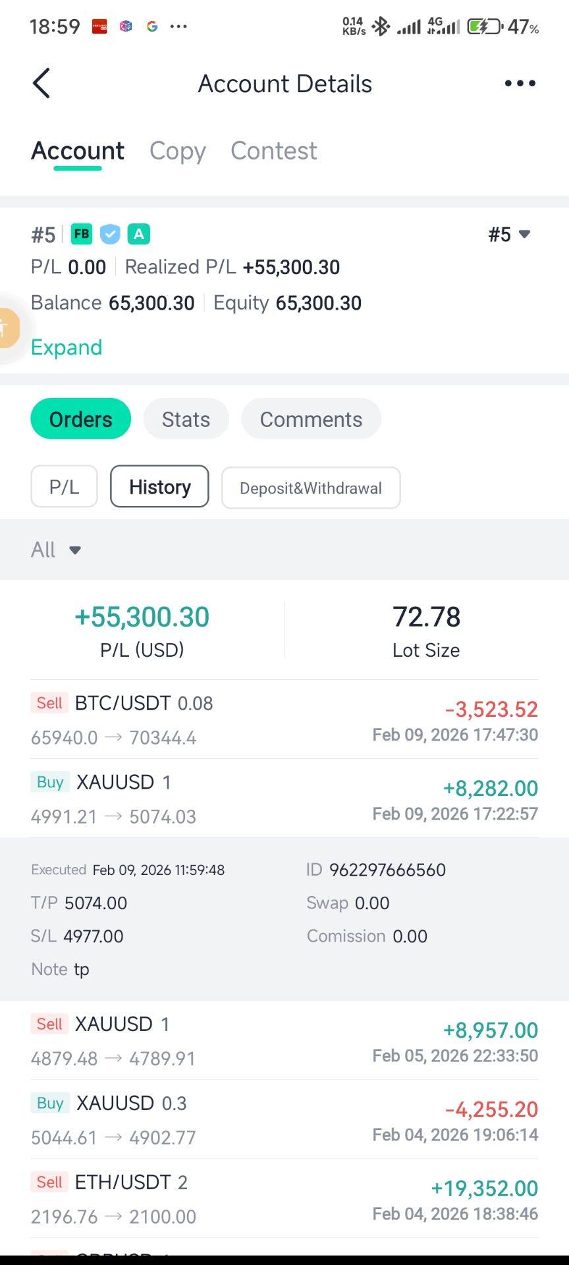Tap the orange floating widget icon
Viewport: 569px width, 1265px height.
click(x=7, y=327)
